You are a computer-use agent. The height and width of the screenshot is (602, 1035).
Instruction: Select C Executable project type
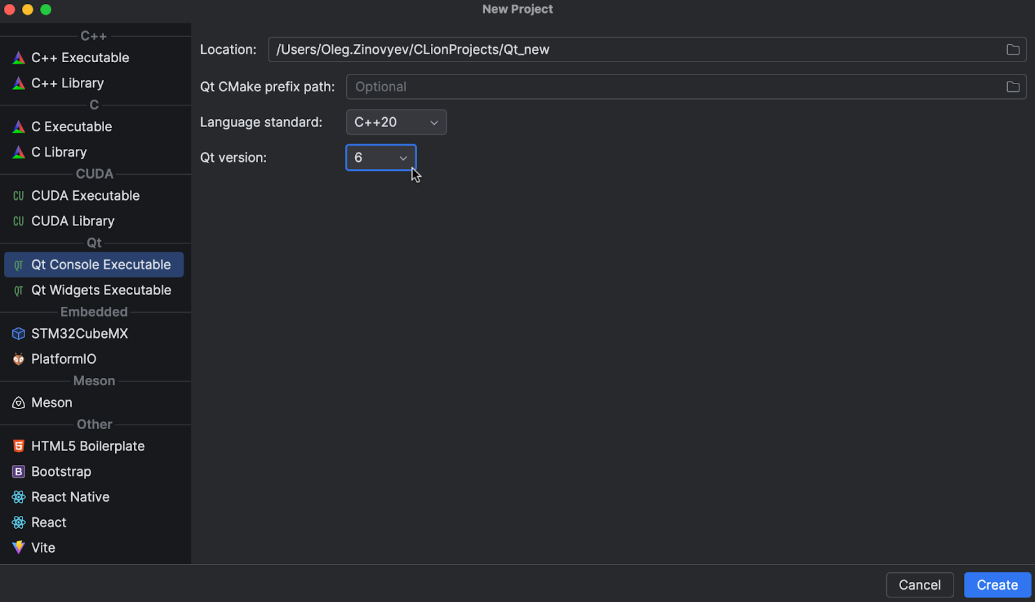click(94, 127)
